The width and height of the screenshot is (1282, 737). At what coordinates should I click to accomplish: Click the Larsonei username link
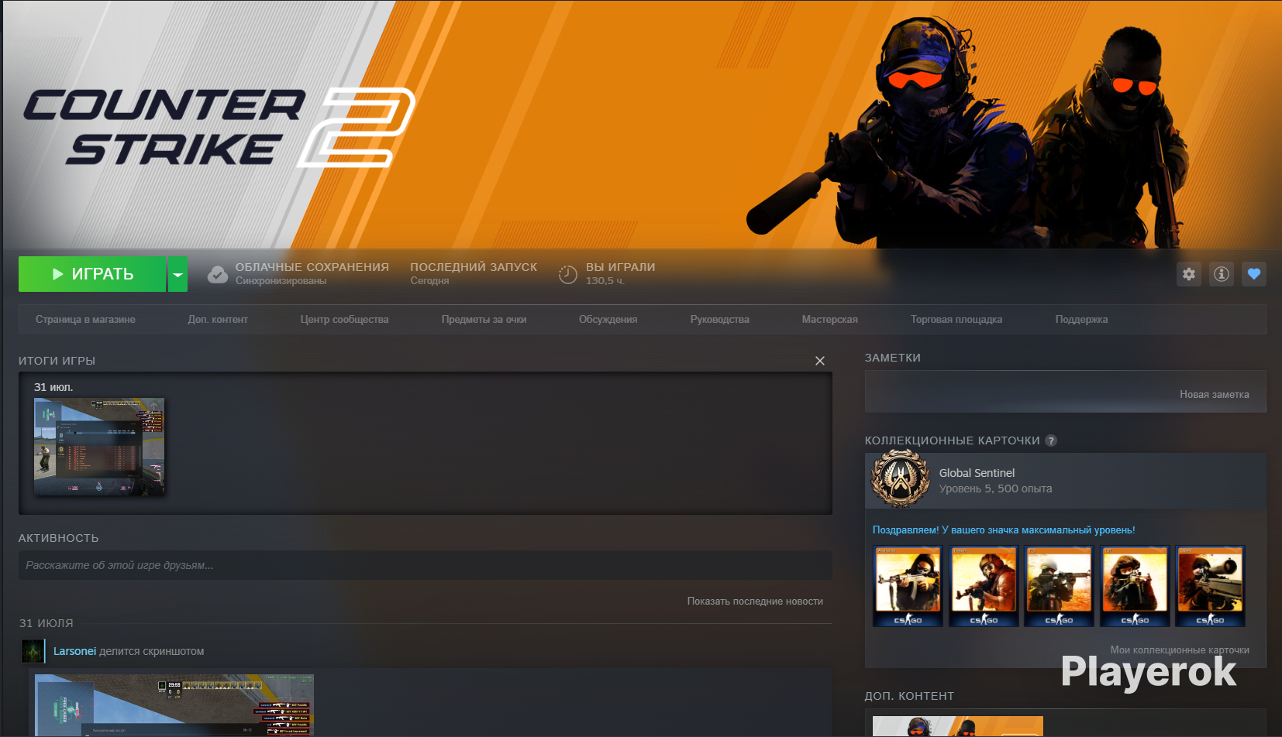(x=75, y=651)
